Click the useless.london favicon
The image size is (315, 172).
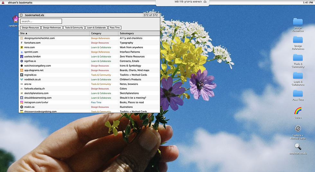22,57
